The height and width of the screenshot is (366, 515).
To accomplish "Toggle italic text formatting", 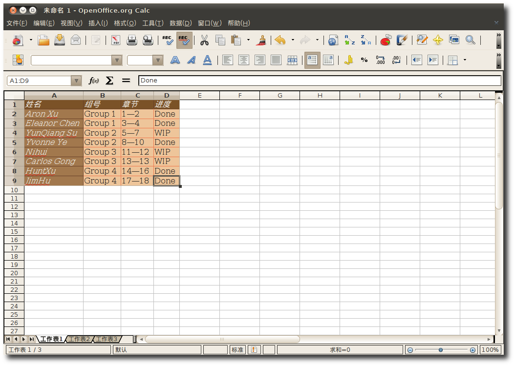I will coord(191,60).
